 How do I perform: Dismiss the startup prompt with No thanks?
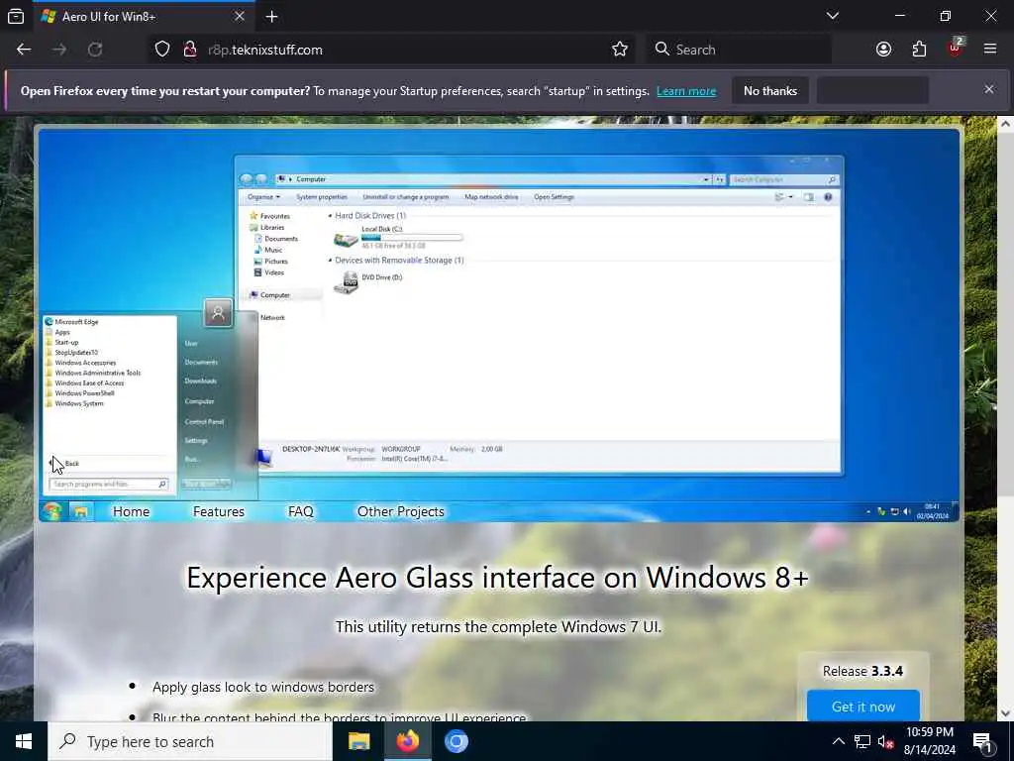pos(770,91)
